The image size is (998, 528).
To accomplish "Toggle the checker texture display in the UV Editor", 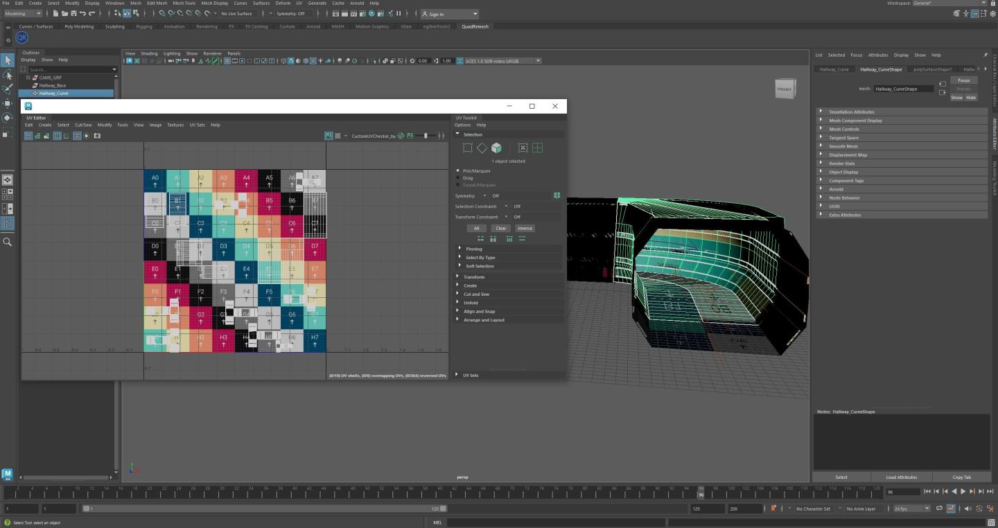I will (x=338, y=136).
